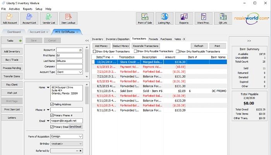Collapse account panel with << arrows
Screen dimensions: 271x155
pos(87,40)
